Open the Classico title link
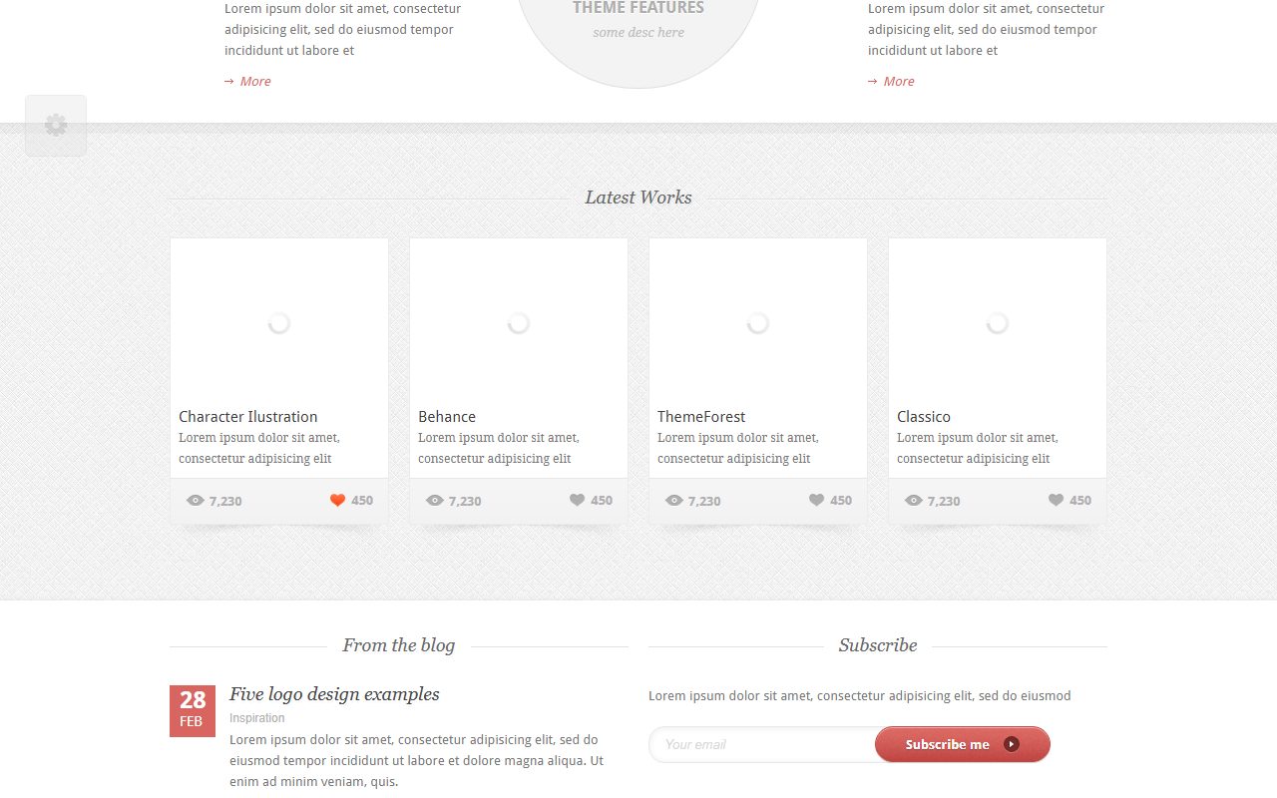1277x798 pixels. pyautogui.click(x=924, y=417)
